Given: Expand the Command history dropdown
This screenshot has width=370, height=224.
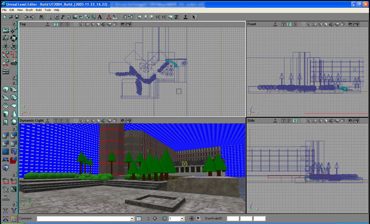Looking at the screenshot, I should click(132, 219).
